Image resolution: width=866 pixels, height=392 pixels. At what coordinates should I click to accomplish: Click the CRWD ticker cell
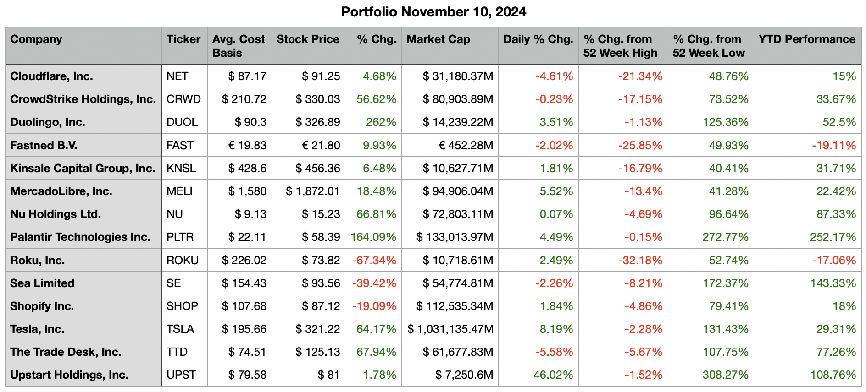183,99
